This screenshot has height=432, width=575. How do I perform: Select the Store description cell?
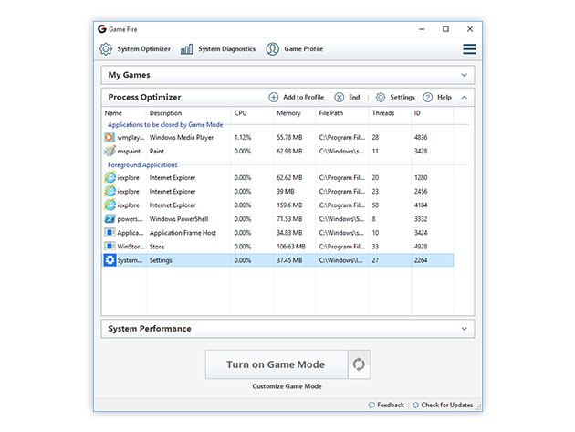(157, 247)
